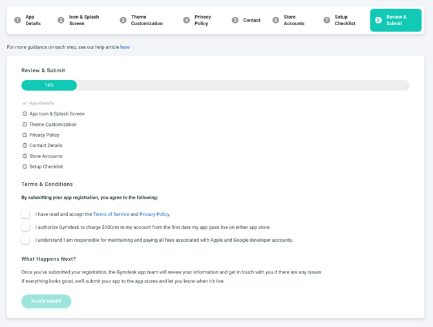Open the Terms of Service link

[x=111, y=214]
